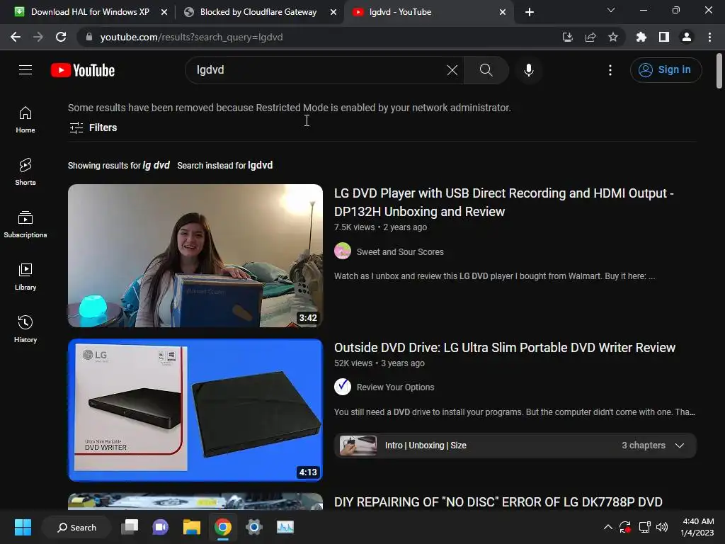725x544 pixels.
Task: Open Task View from the taskbar
Action: [x=130, y=527]
